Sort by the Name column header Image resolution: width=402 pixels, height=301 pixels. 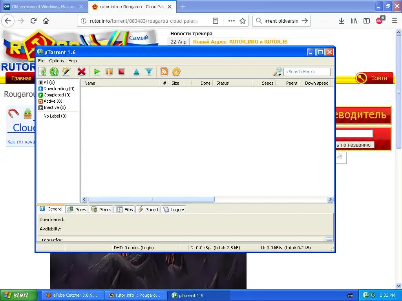pos(120,83)
